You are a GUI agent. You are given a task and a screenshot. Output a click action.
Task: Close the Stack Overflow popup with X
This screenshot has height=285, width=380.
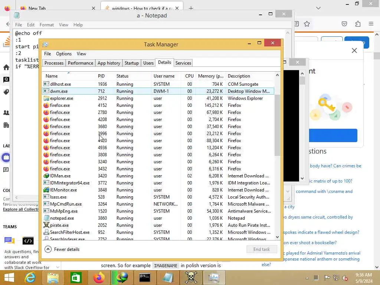pyautogui.click(x=354, y=50)
